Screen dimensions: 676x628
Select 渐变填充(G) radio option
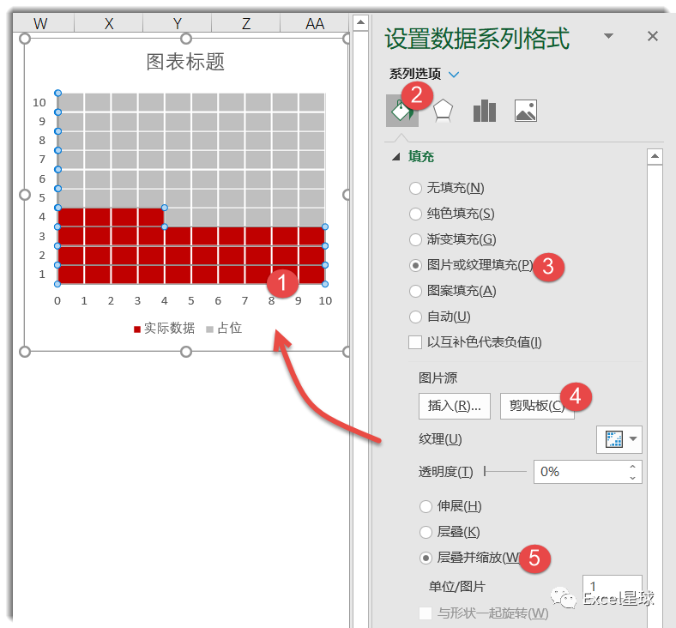click(415, 239)
